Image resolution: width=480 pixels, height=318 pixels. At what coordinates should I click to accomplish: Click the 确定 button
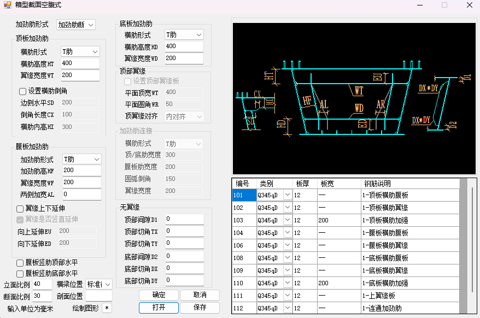pyautogui.click(x=159, y=295)
